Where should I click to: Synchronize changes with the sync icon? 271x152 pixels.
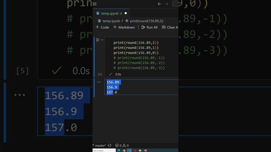coord(110,145)
